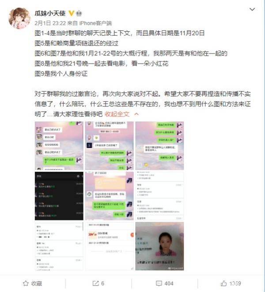Screen dimensions: 265x292
Task: Open first chat screenshot thumbnail
Action: 59,146
